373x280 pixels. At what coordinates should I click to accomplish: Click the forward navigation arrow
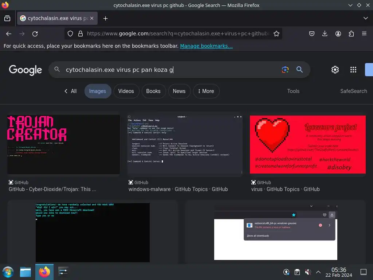point(22,34)
